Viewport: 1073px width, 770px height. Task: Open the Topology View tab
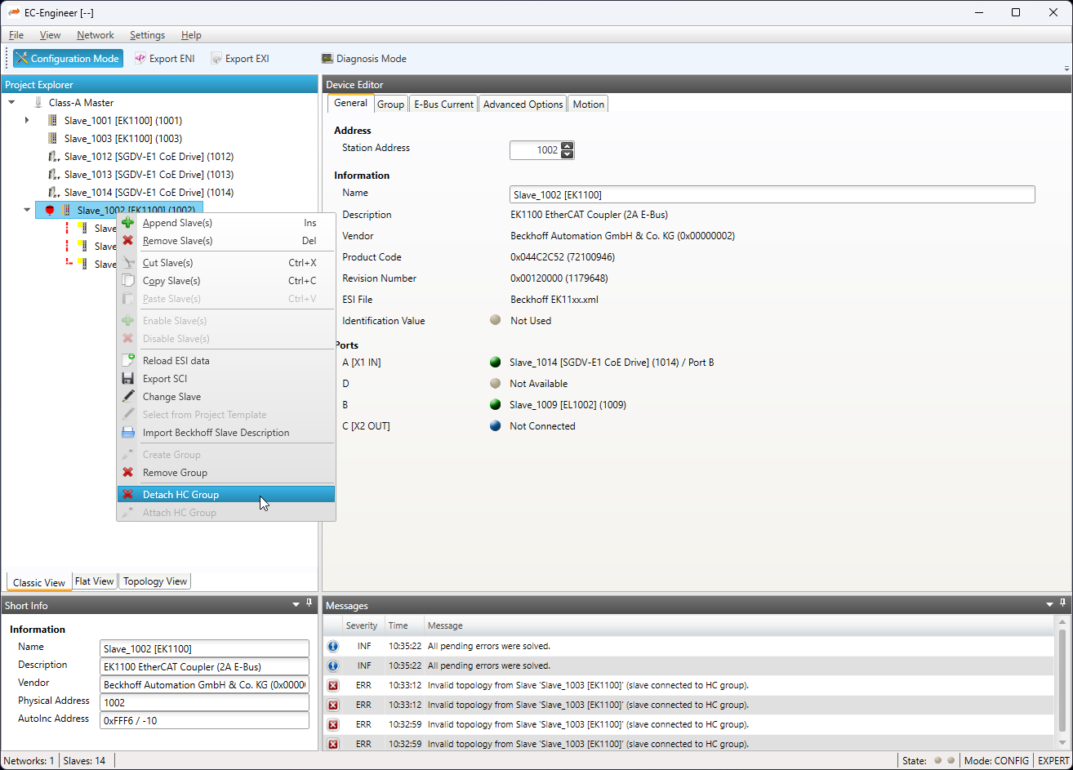pos(154,581)
